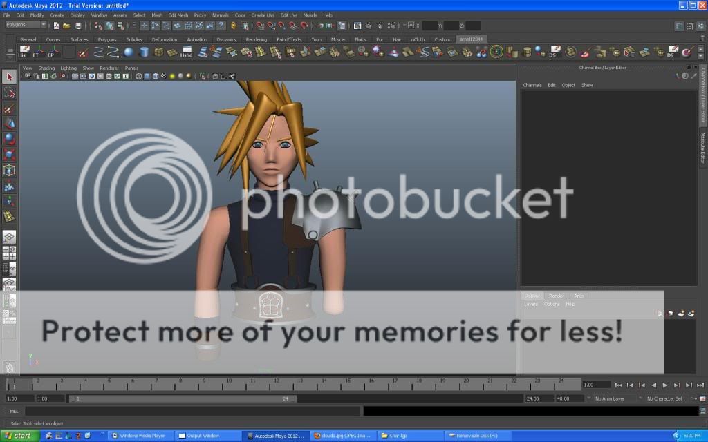Image resolution: width=708 pixels, height=442 pixels.
Task: Open the No Anim Layer dropdown
Action: click(612, 398)
